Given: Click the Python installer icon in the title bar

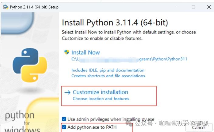Looking at the screenshot, I should click(x=6, y=7).
